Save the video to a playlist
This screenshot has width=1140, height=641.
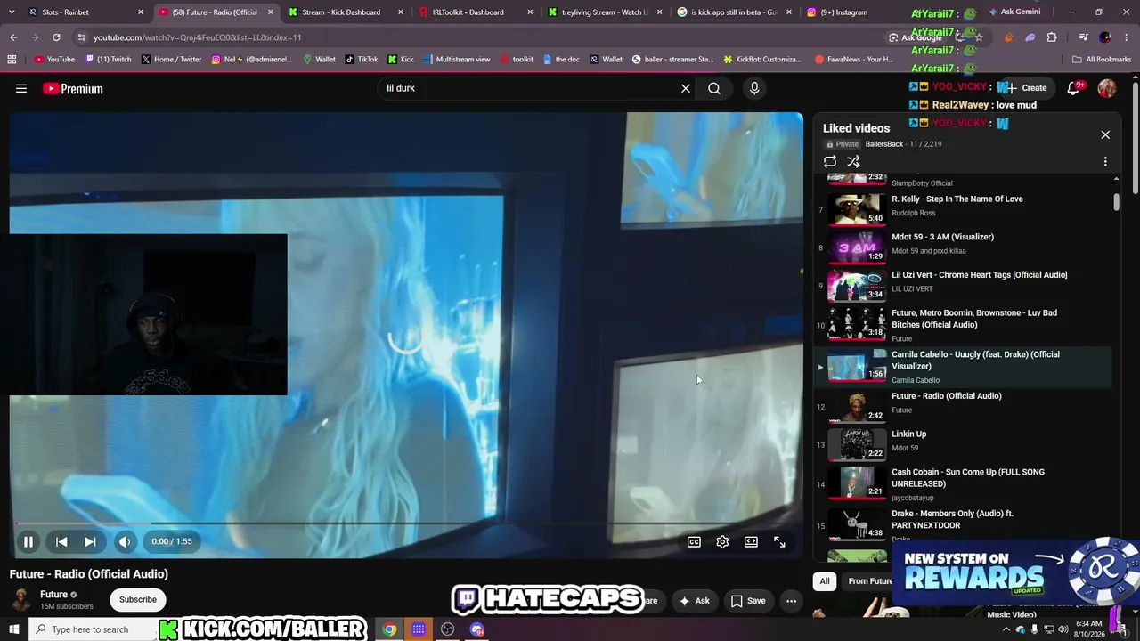click(748, 601)
